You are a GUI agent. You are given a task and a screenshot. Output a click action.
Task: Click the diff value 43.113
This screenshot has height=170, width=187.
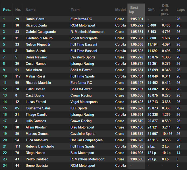click(152, 140)
